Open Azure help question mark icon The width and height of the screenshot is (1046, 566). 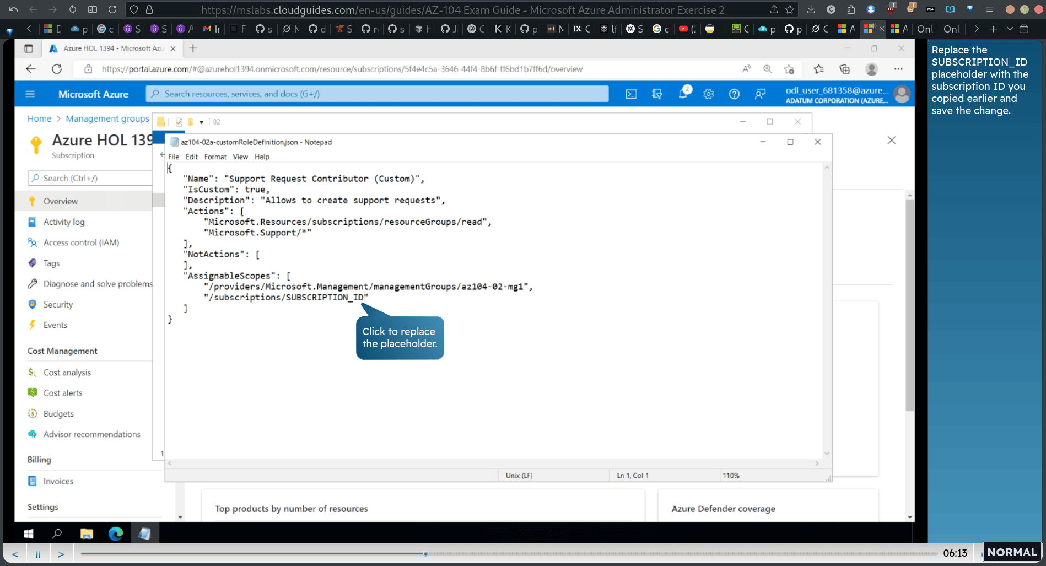(x=734, y=94)
